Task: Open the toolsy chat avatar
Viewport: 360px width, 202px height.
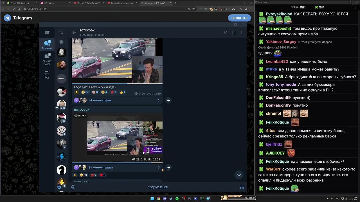Action: (x=61, y=79)
